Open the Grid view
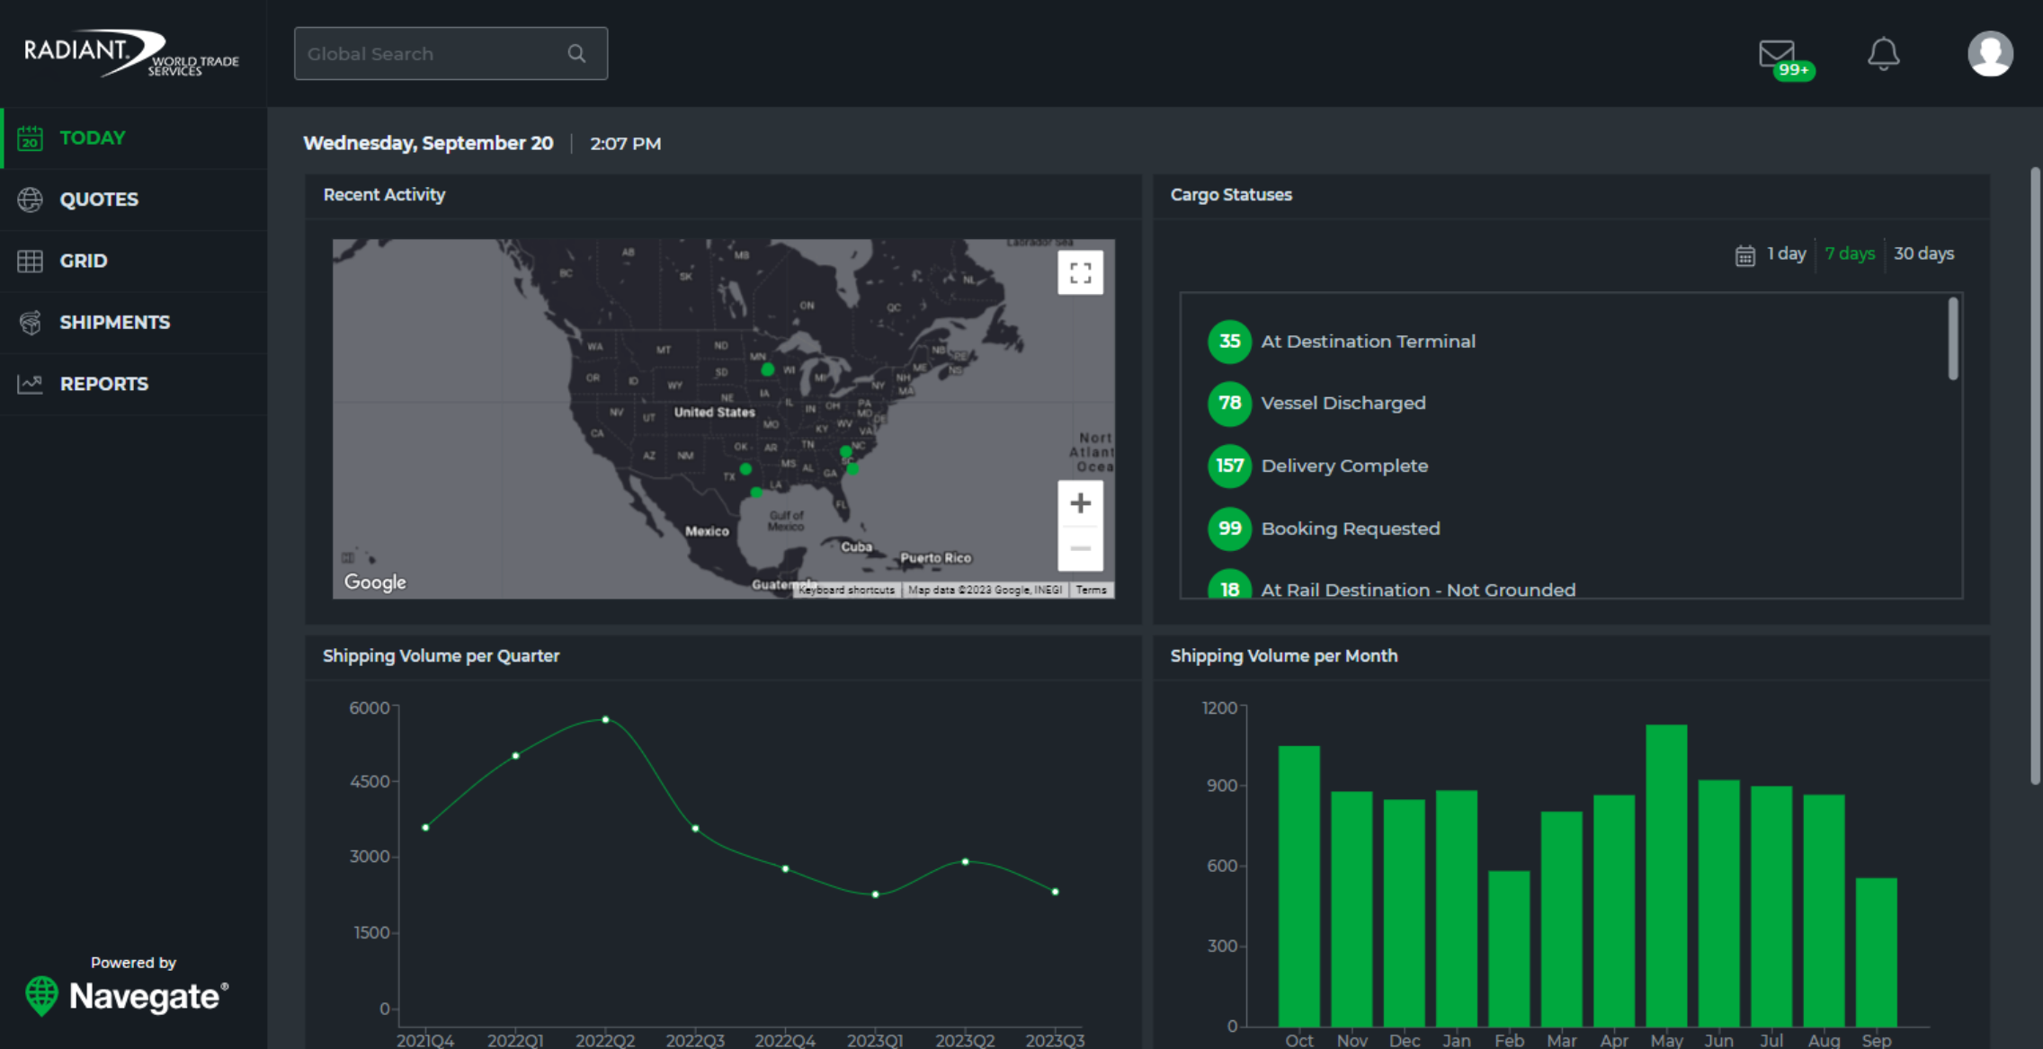Image resolution: width=2043 pixels, height=1049 pixels. (x=83, y=261)
